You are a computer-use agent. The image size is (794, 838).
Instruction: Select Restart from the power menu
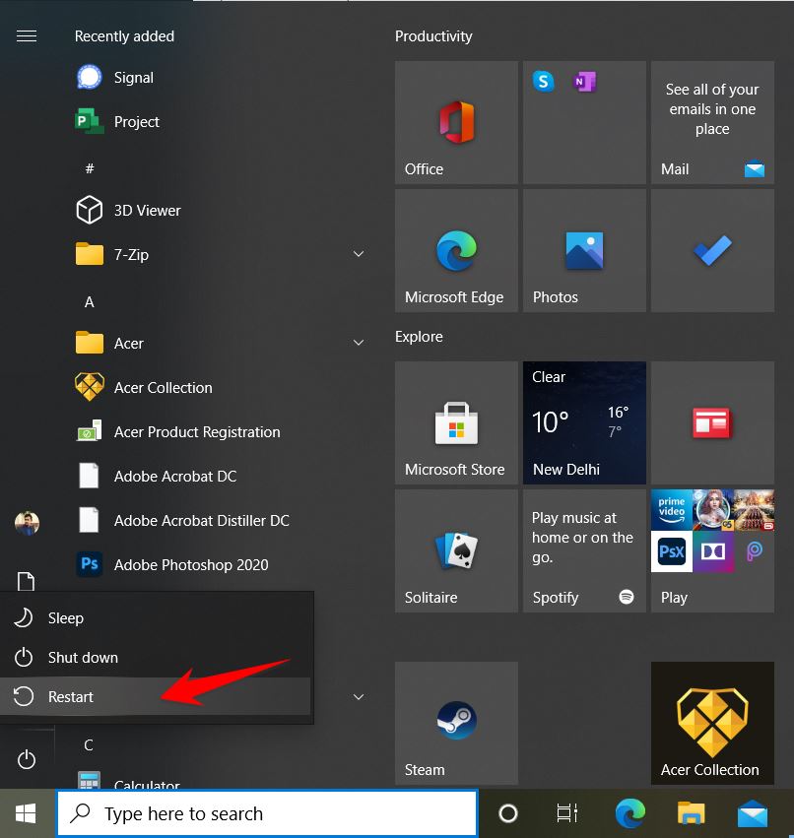[x=155, y=696]
